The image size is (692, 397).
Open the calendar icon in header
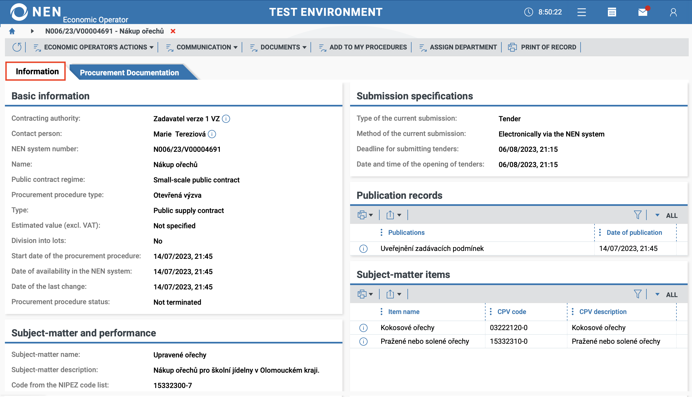612,12
